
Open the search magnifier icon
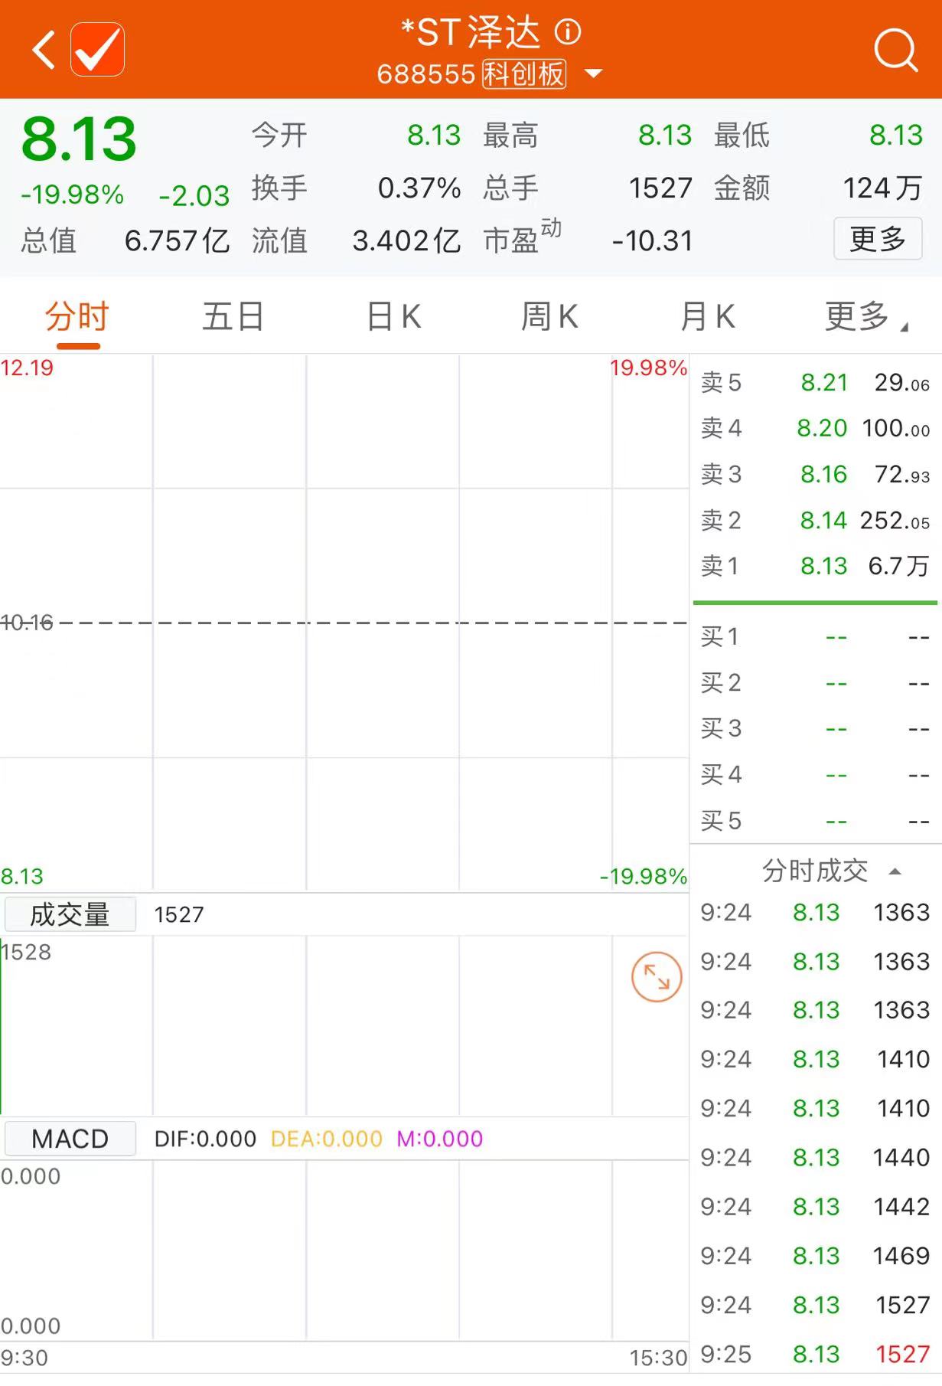pos(895,51)
